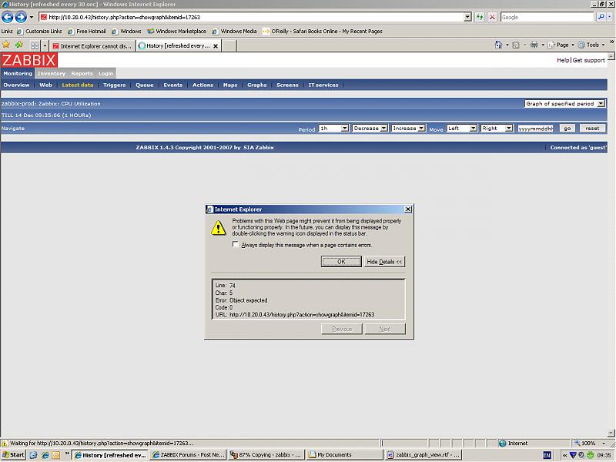Stop loading with the red X icon
The image size is (616, 462).
(492, 17)
